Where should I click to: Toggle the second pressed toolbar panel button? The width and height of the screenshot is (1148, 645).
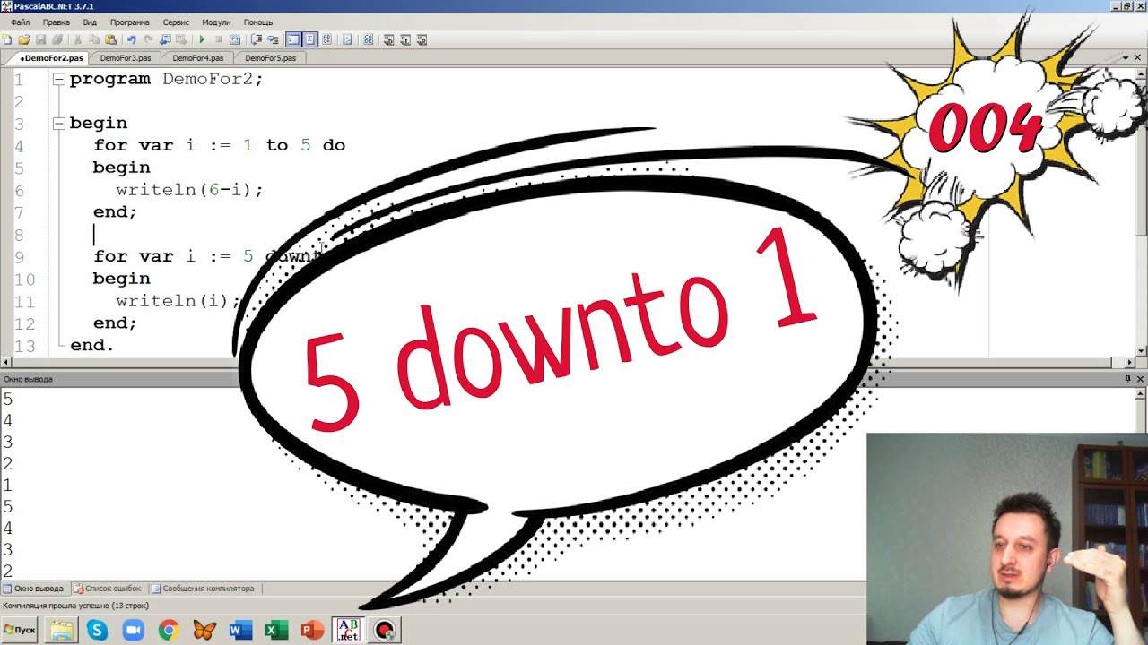(x=309, y=39)
